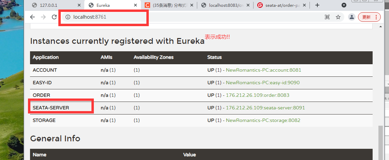Viewport: 389px width, 160px height.
Task: Click the 更新 update button
Action: (x=369, y=17)
